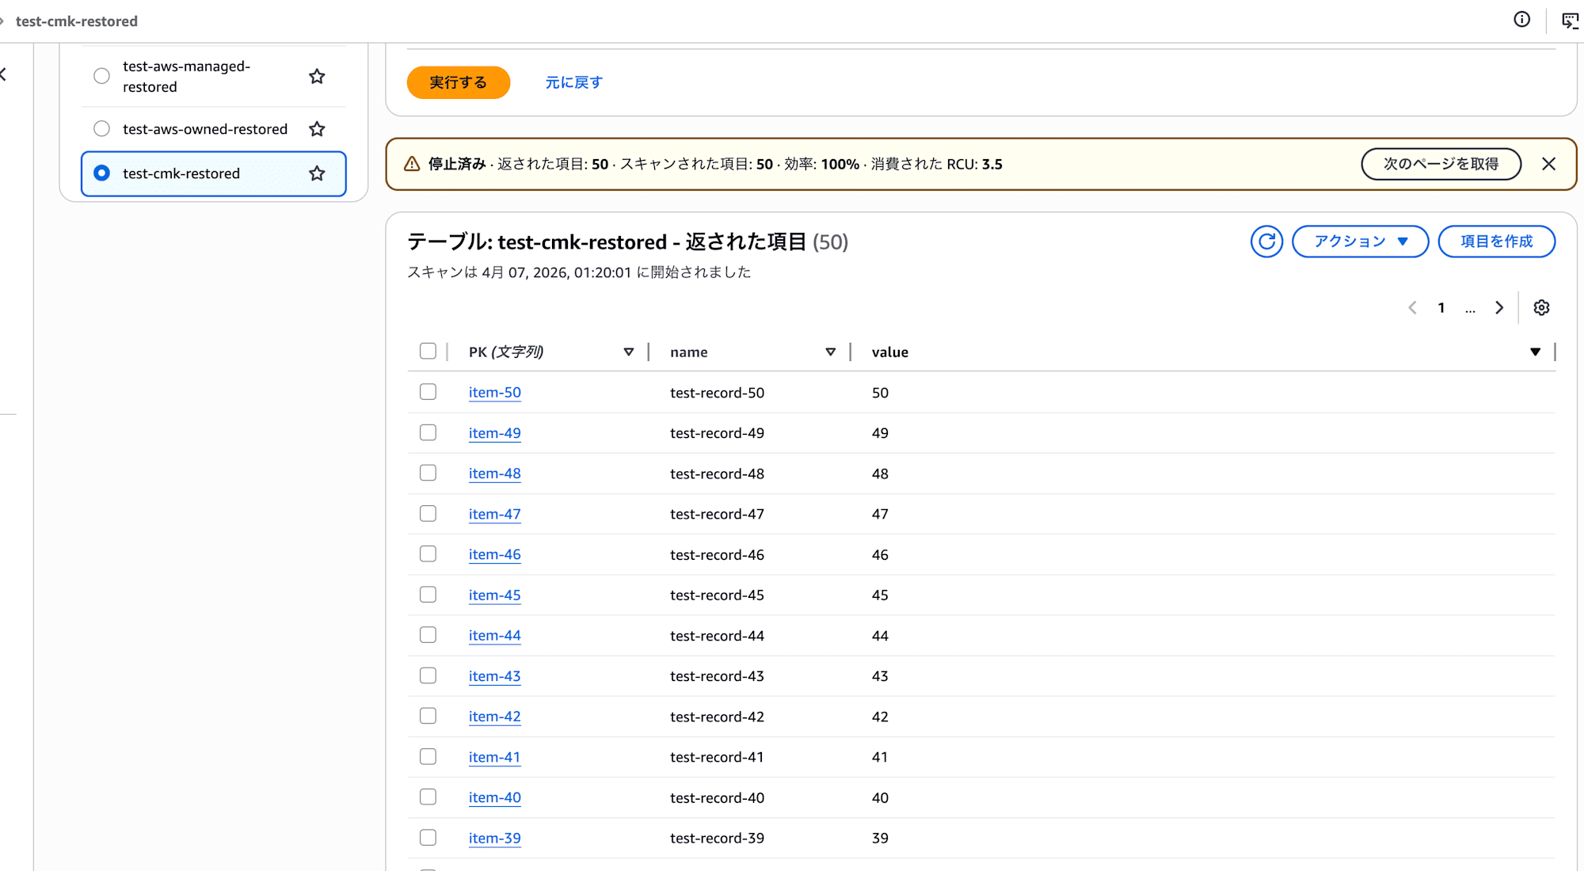Refresh the returned items table
The width and height of the screenshot is (1584, 871).
pos(1266,242)
